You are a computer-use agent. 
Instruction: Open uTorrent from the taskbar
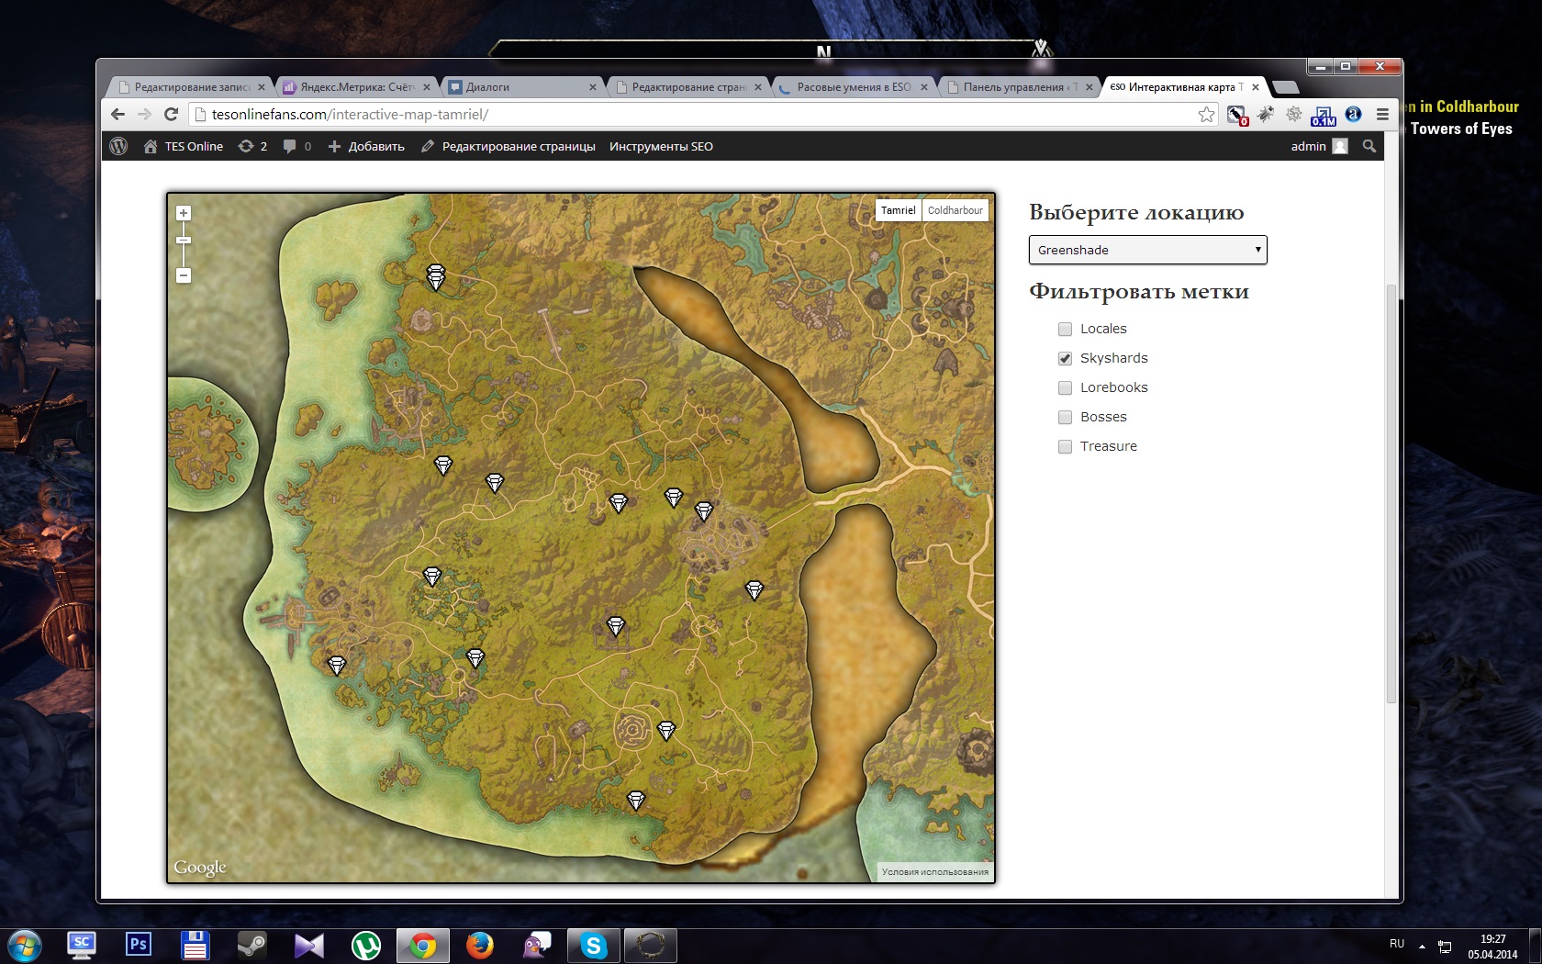coord(366,945)
